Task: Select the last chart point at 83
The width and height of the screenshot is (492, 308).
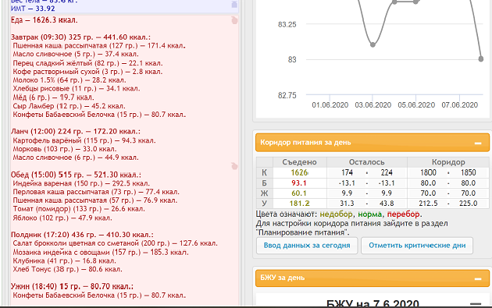Action: click(x=481, y=59)
